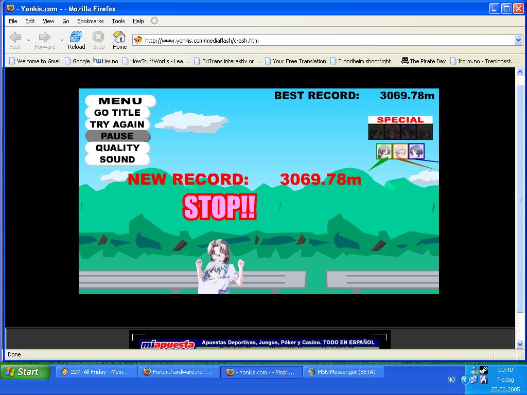Click QUALITY in the game menu
This screenshot has height=395, width=527.
117,148
